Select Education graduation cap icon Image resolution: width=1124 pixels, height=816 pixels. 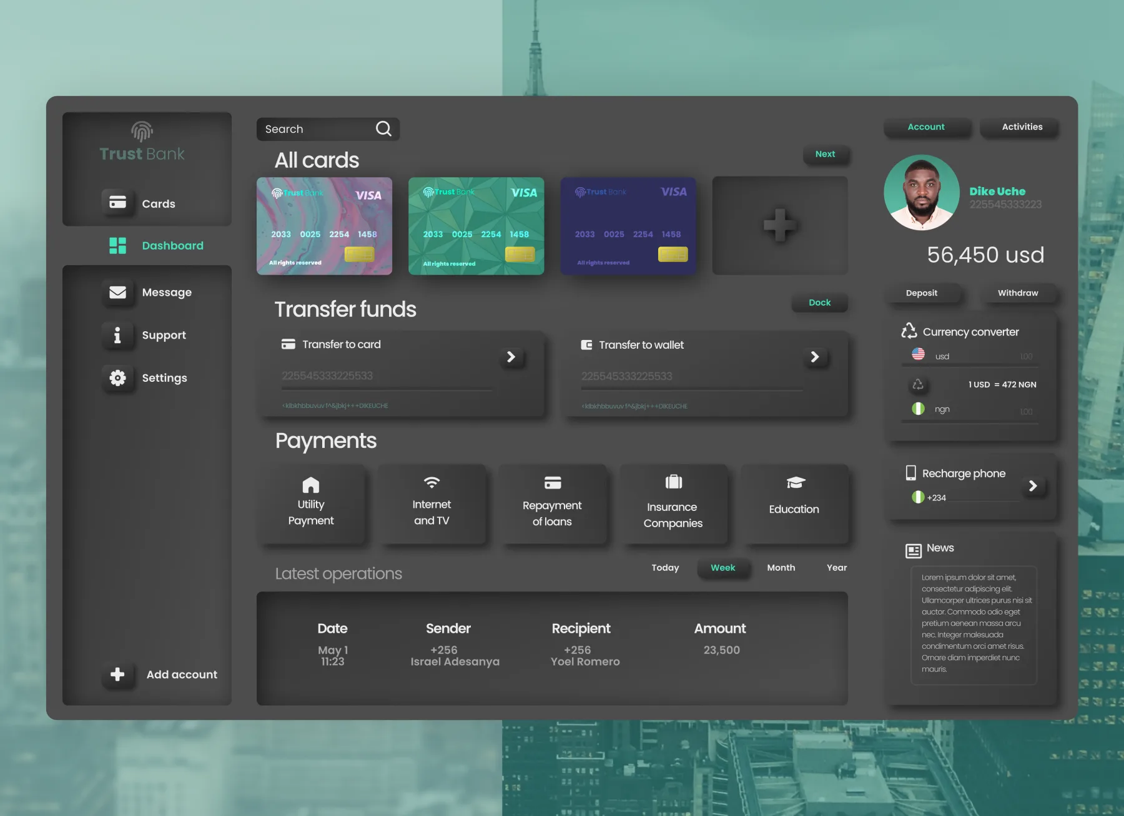coord(796,482)
